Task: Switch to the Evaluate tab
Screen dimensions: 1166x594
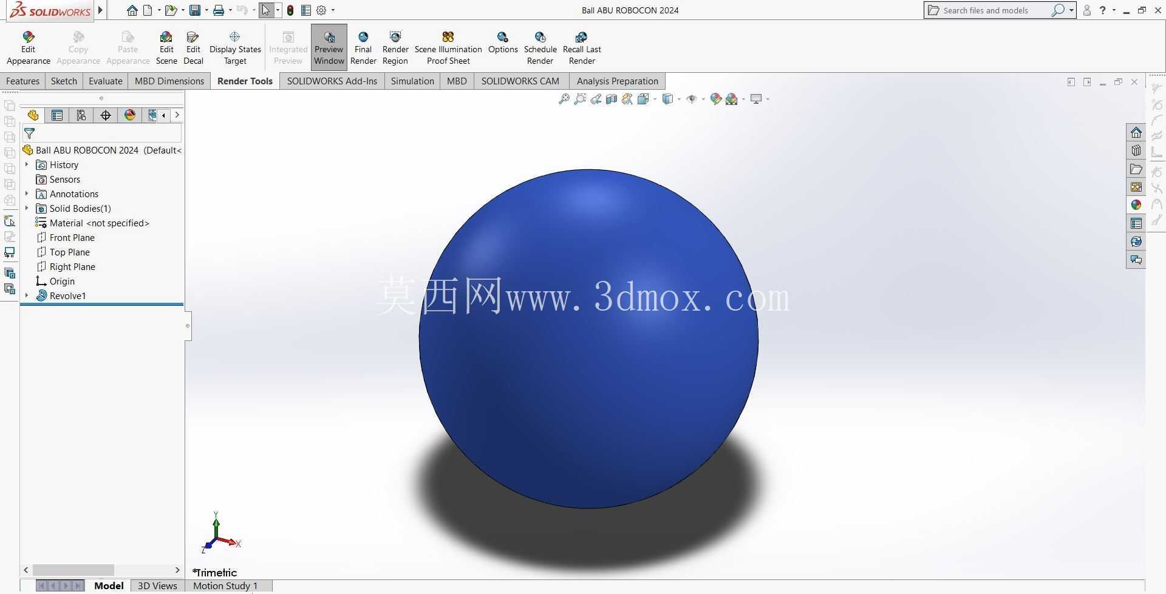Action: pos(105,81)
